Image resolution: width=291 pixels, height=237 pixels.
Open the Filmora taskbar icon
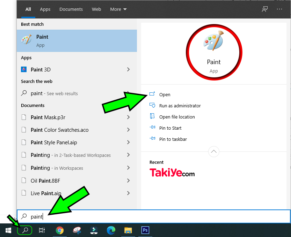point(94,230)
